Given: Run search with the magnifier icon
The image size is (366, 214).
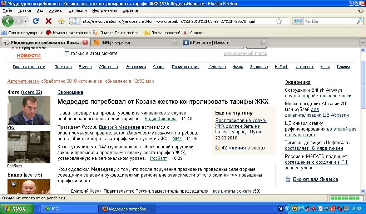Looking at the screenshot, I should (x=360, y=21).
